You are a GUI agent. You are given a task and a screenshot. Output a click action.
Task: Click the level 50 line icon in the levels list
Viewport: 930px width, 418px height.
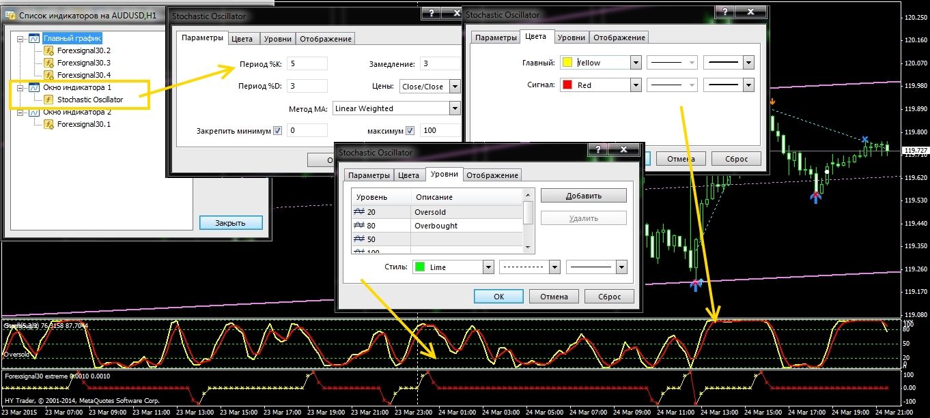pyautogui.click(x=359, y=239)
